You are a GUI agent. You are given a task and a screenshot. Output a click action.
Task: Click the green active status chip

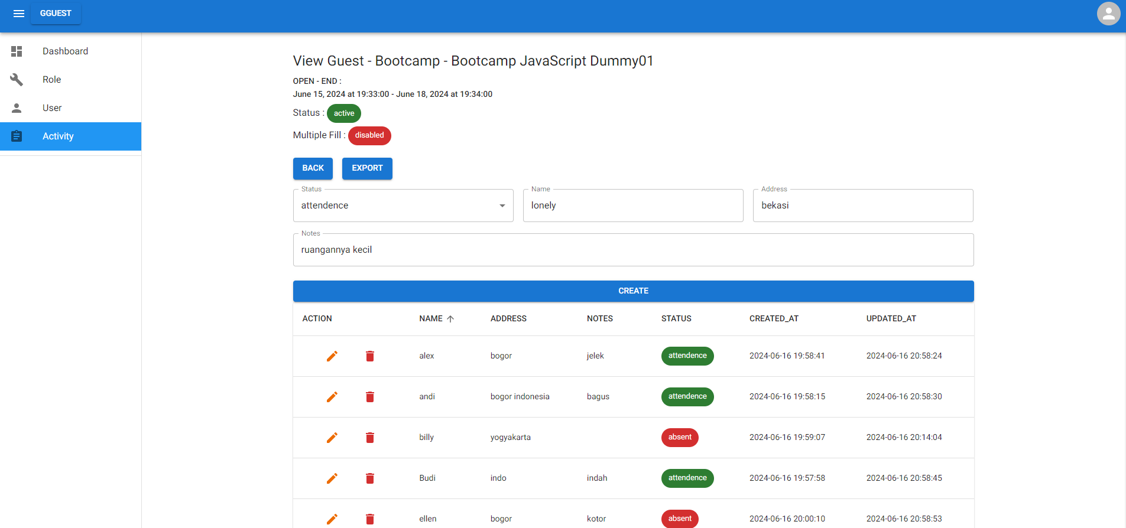(344, 113)
